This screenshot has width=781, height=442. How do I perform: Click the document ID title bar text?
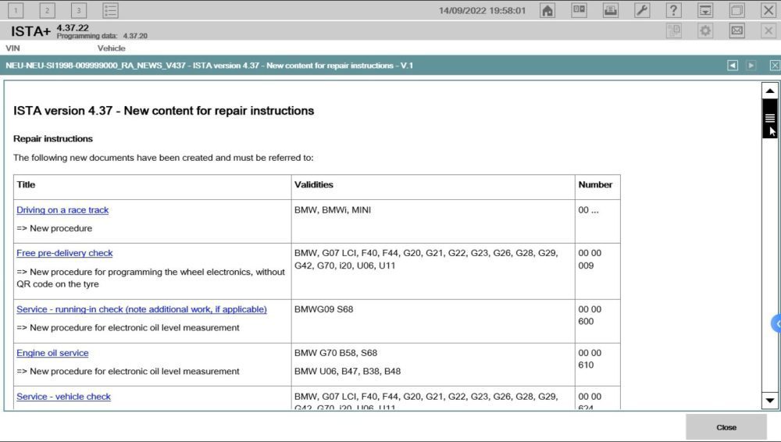[209, 66]
